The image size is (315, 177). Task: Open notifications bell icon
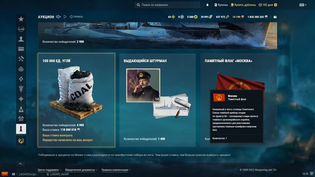point(208,5)
